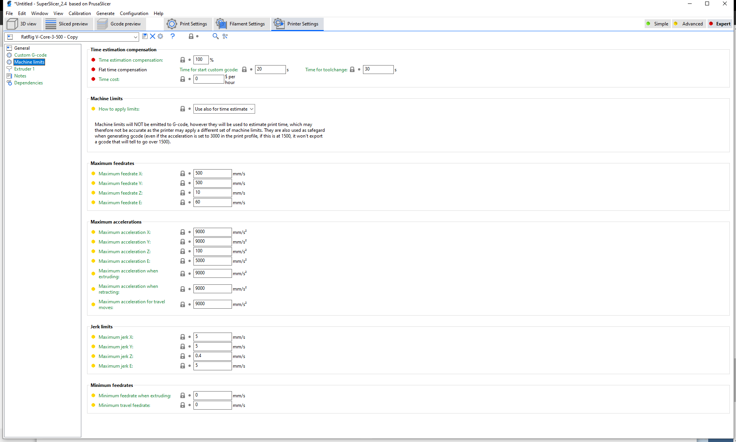Click the Sliced preview layers icon
736x442 pixels.
pos(51,24)
